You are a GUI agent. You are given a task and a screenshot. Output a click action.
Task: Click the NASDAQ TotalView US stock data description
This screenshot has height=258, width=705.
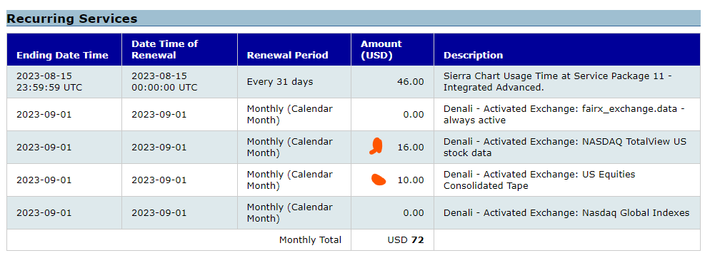[x=565, y=147]
